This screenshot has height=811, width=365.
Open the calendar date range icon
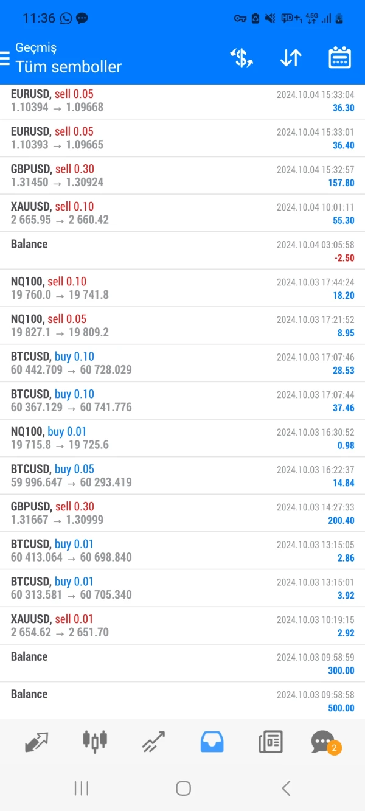point(339,58)
